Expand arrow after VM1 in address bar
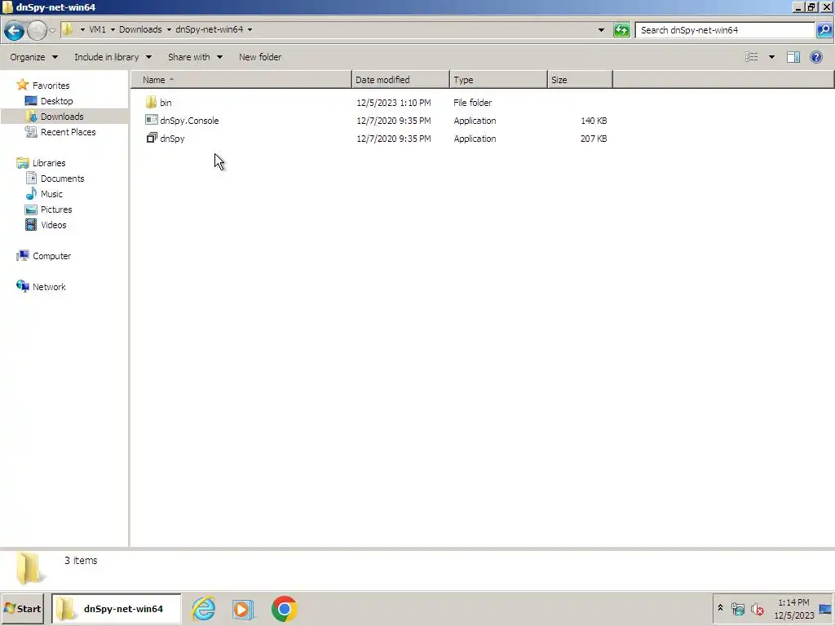 [113, 30]
